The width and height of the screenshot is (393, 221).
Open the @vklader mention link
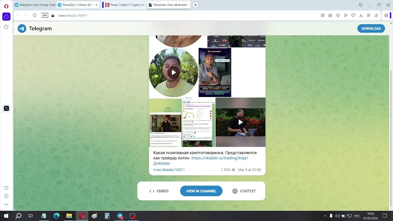(162, 164)
